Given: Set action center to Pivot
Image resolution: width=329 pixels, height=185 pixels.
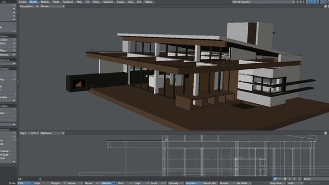Looking at the screenshot, I should (x=125, y=183).
